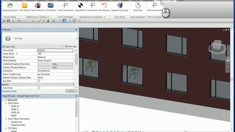Close the Properties panel
The height and width of the screenshot is (132, 235).
pyautogui.click(x=76, y=30)
